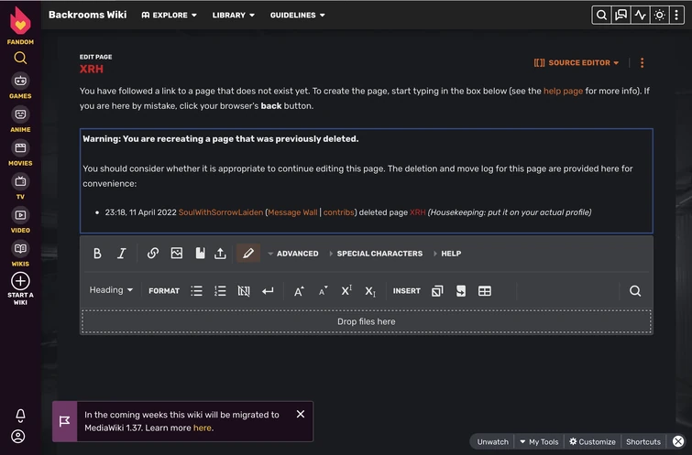Insert a reference with the bookmark icon
Viewport: 692px width, 455px height.
(200, 253)
